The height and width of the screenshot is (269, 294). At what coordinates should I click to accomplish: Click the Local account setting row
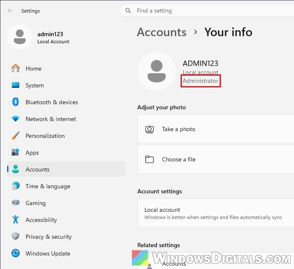pos(215,213)
